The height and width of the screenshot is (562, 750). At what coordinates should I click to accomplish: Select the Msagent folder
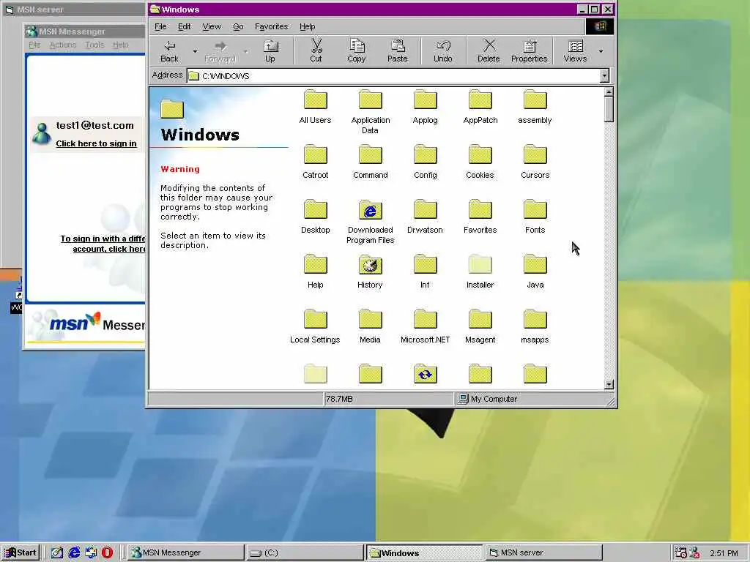coord(480,327)
